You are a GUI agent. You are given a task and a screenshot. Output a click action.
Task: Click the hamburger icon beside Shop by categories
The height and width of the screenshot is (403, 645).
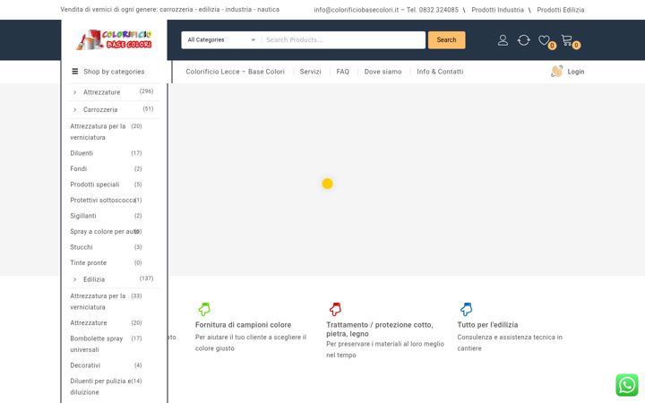pos(75,72)
